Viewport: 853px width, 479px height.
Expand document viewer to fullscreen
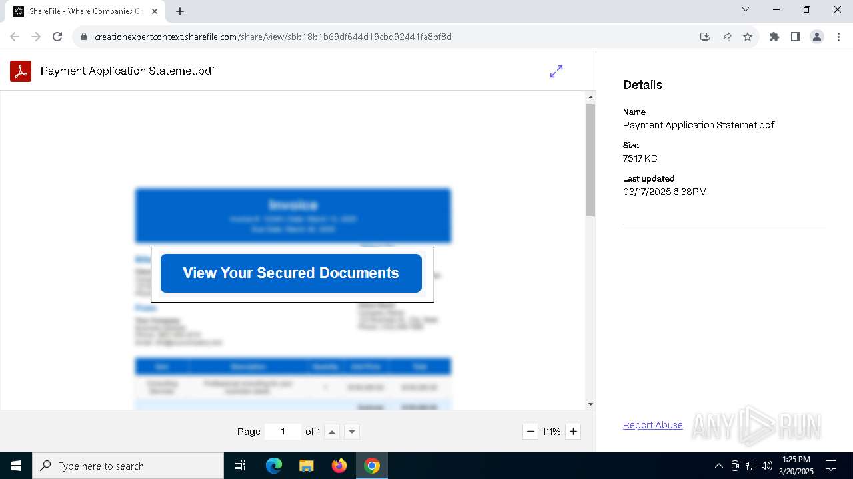coord(556,71)
